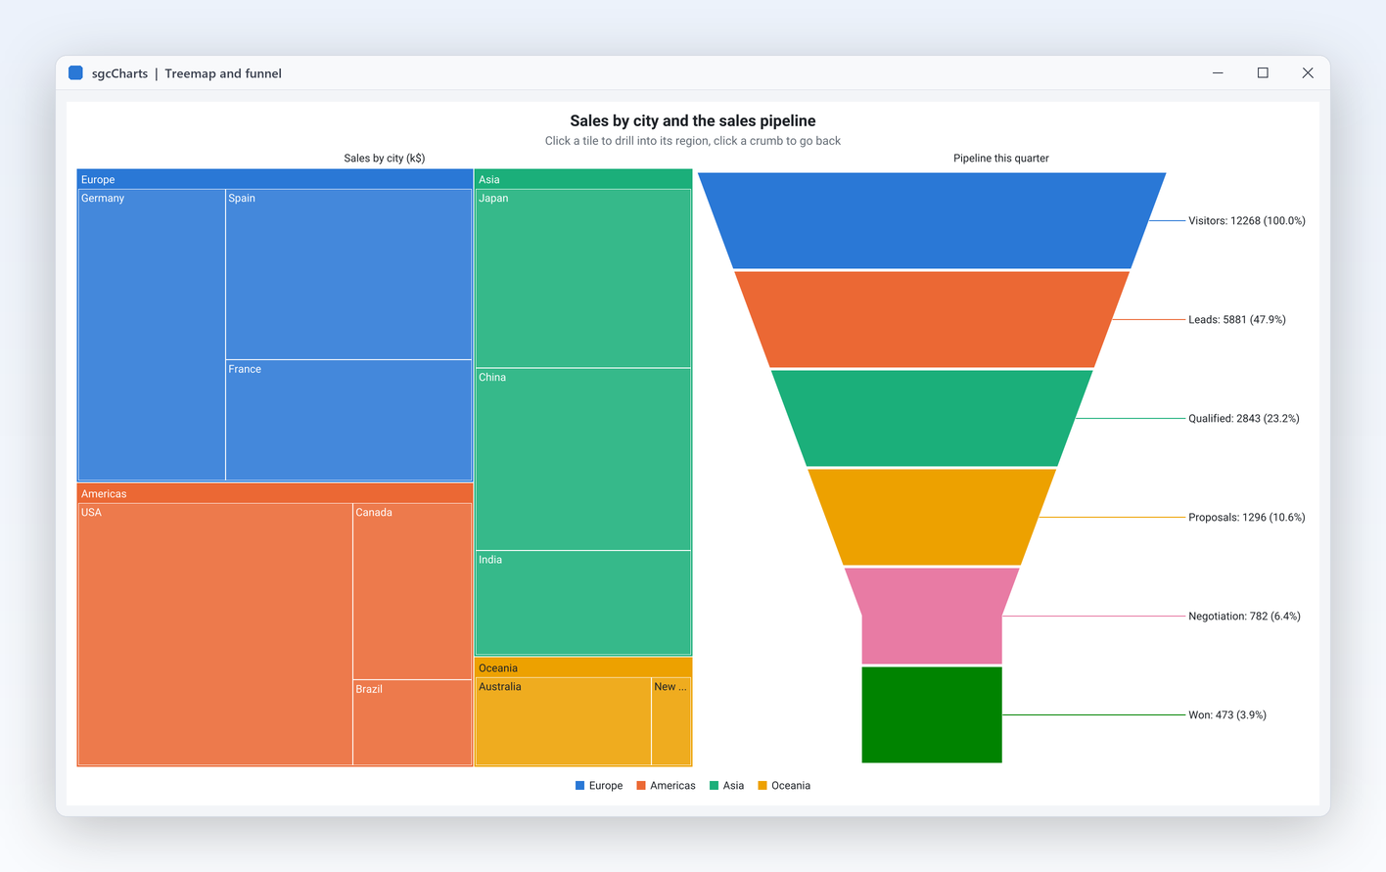Click the 'Negotiation: 782 (6.4%)' label

coord(1244,617)
